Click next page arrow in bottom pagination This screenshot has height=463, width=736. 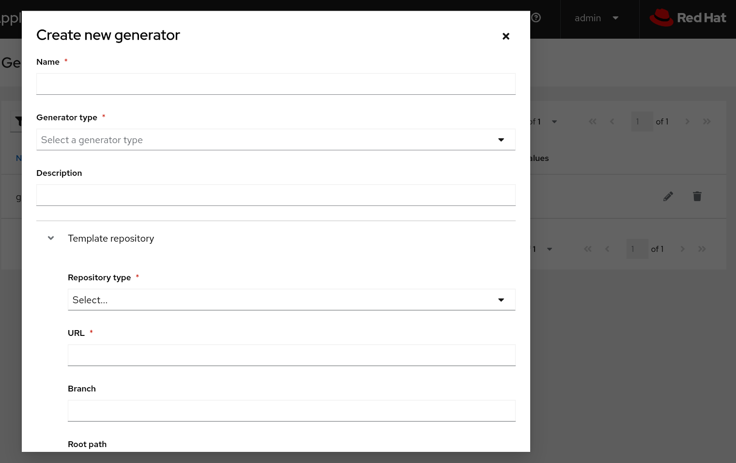(x=682, y=249)
